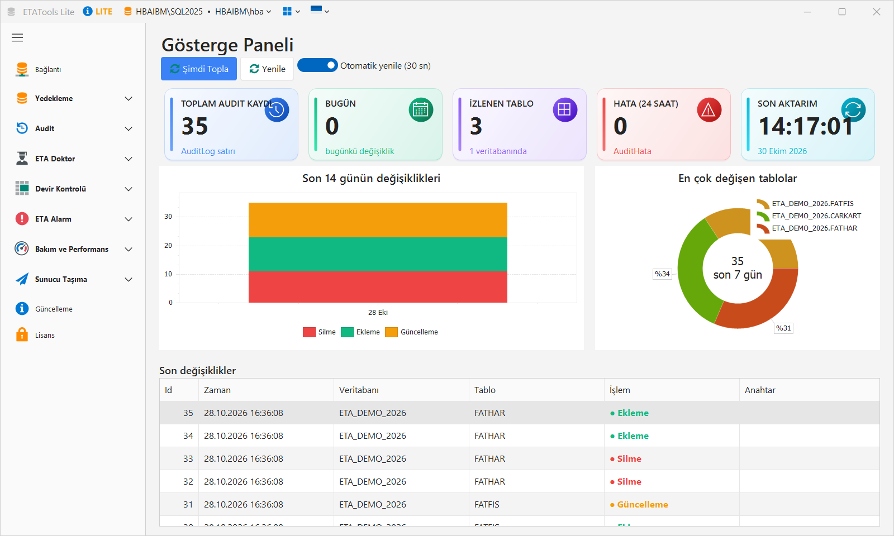Click the Bağlantı database icon

pyautogui.click(x=22, y=69)
